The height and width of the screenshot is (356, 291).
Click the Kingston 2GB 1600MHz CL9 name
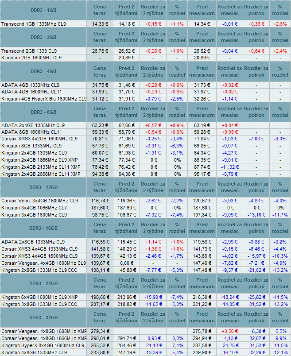(x=31, y=58)
